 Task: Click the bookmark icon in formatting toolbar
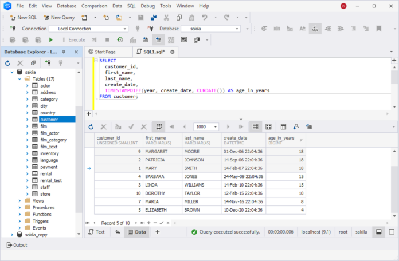[378, 29]
